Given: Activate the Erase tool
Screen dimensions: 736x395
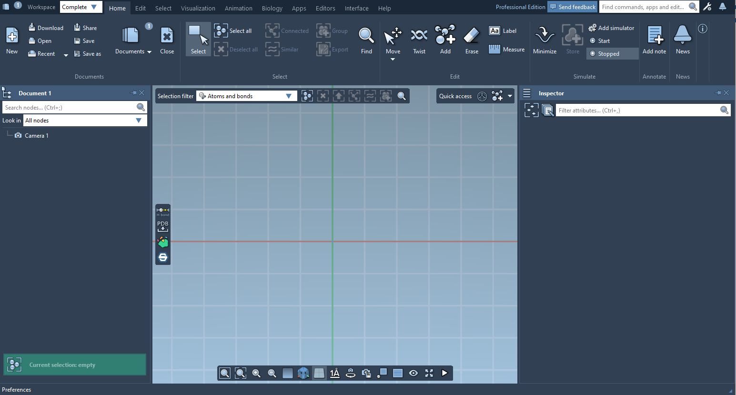Looking at the screenshot, I should pyautogui.click(x=472, y=40).
